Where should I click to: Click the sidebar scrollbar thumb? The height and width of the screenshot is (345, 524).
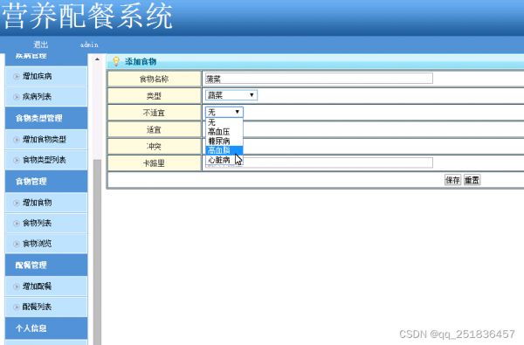point(97,252)
